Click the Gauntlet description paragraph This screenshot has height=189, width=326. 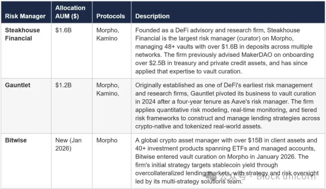225,106
